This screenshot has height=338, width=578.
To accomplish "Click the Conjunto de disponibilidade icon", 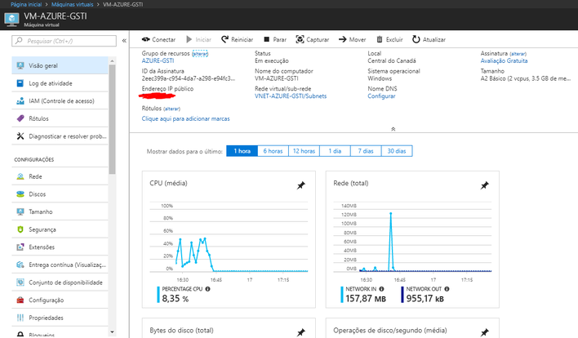I will pos(20,282).
